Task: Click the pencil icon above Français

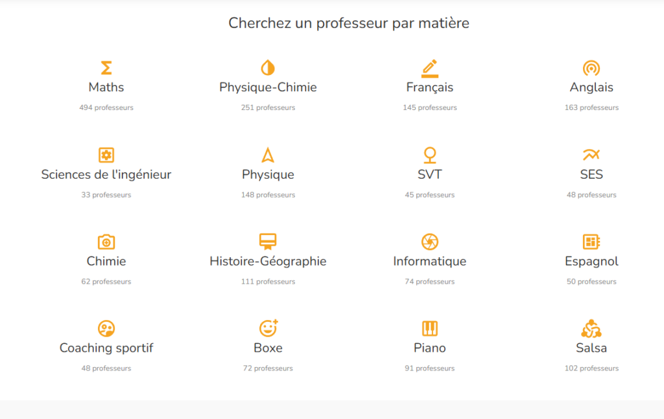Action: [x=430, y=69]
